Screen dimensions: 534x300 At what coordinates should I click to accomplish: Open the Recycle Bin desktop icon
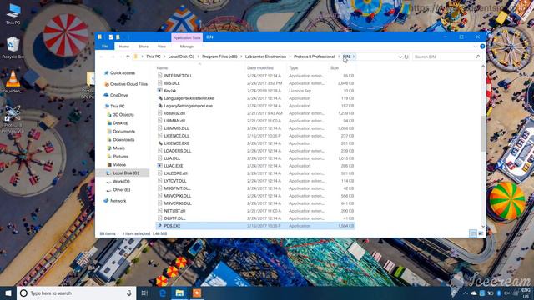click(13, 47)
